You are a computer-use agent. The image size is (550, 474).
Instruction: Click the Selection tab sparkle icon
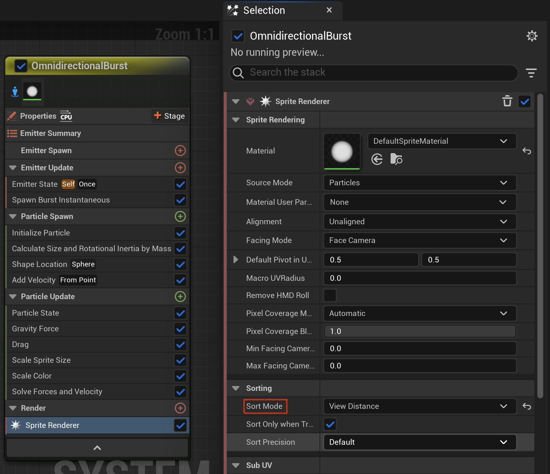pyautogui.click(x=233, y=10)
